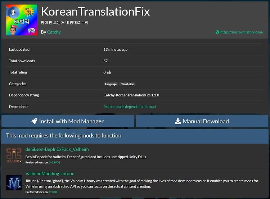Click the Manual Download button
Viewport: 270px width, 199px height.
pos(202,121)
